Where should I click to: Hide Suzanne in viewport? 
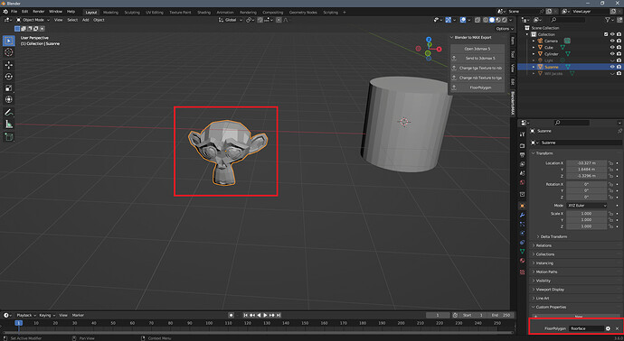click(612, 67)
